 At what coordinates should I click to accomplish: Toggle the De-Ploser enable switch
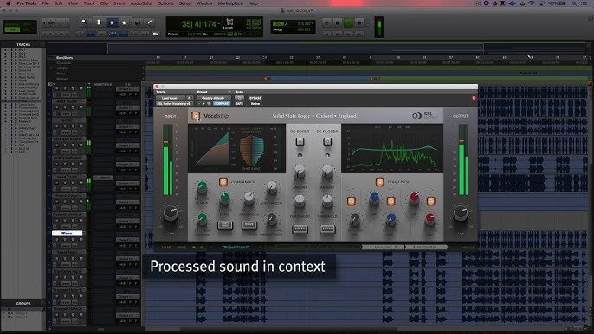(x=327, y=142)
